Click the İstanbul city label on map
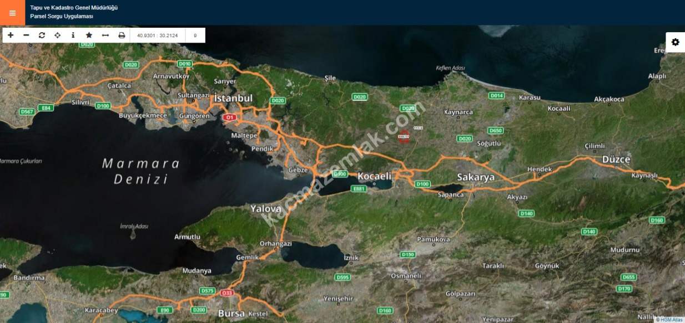Image resolution: width=685 pixels, height=323 pixels. pos(233,99)
